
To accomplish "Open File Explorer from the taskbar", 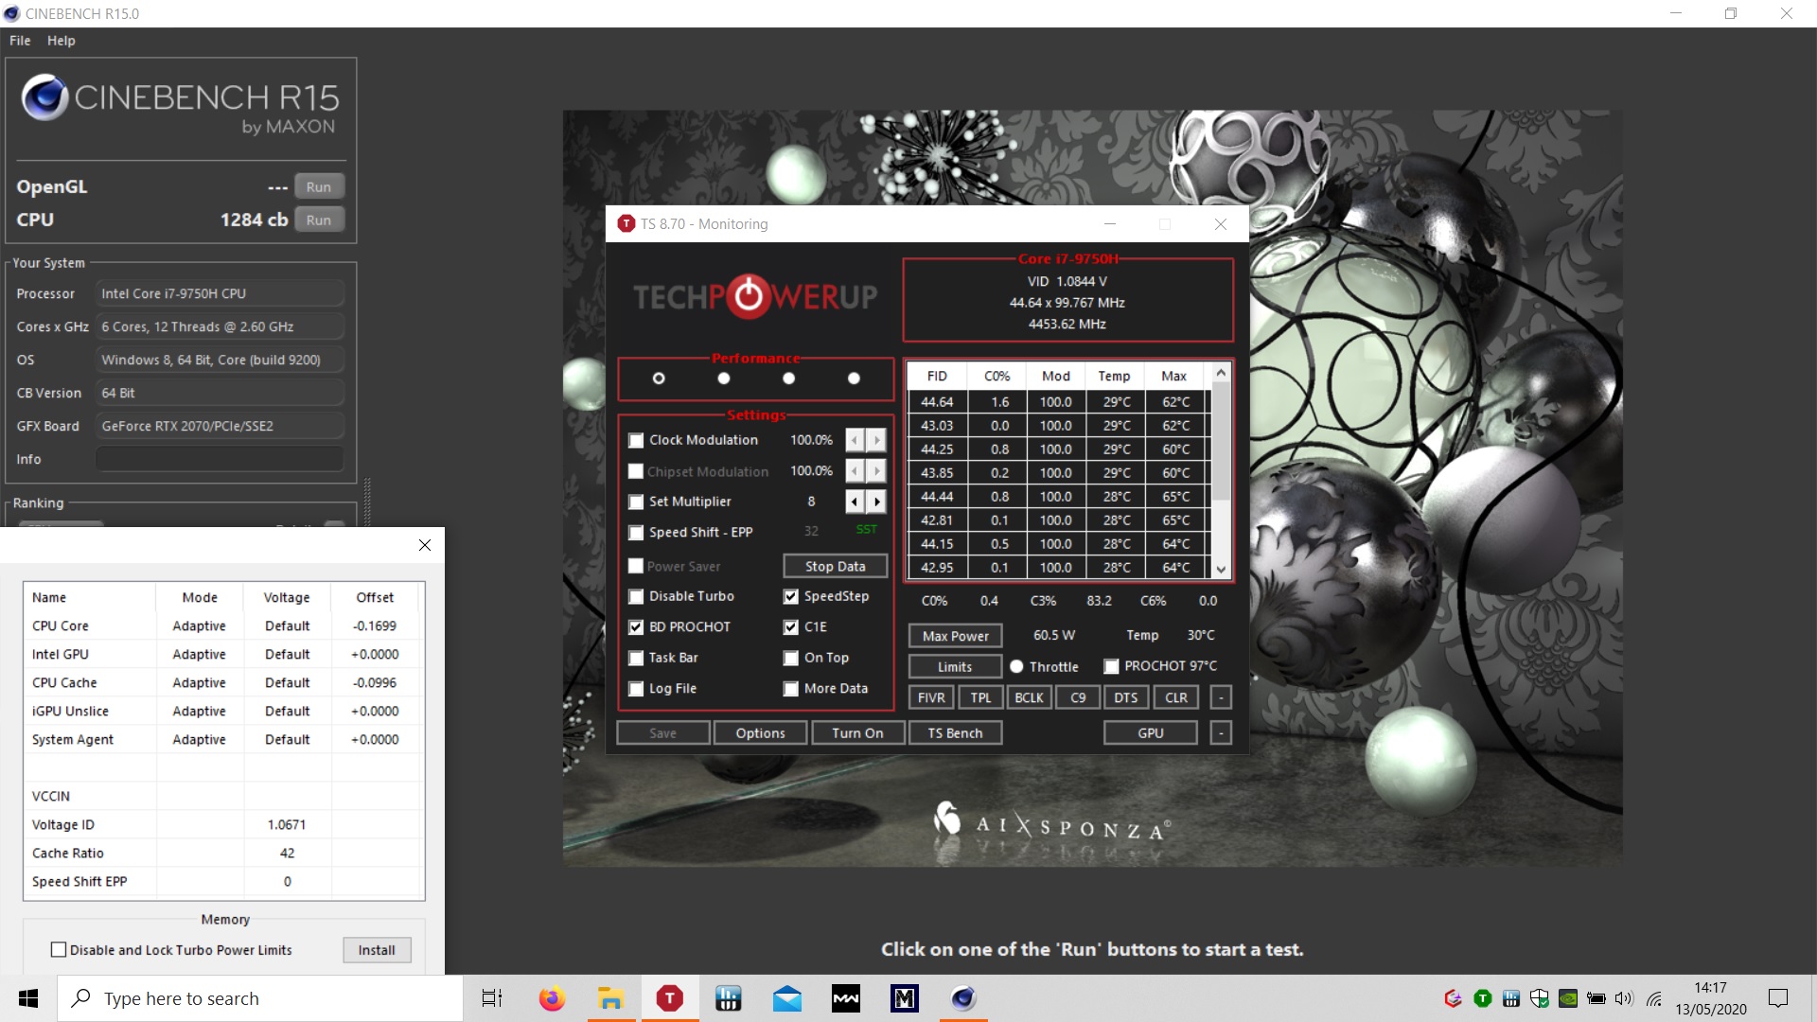I will tap(610, 998).
